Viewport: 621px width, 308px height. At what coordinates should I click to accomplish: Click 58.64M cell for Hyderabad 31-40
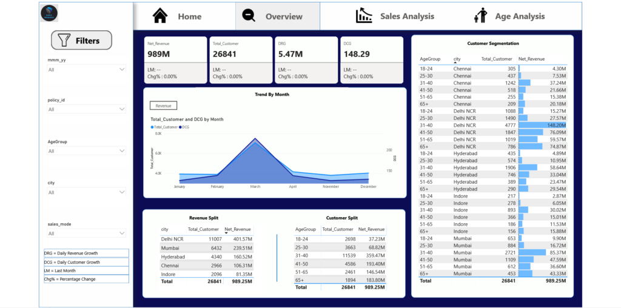pos(543,167)
